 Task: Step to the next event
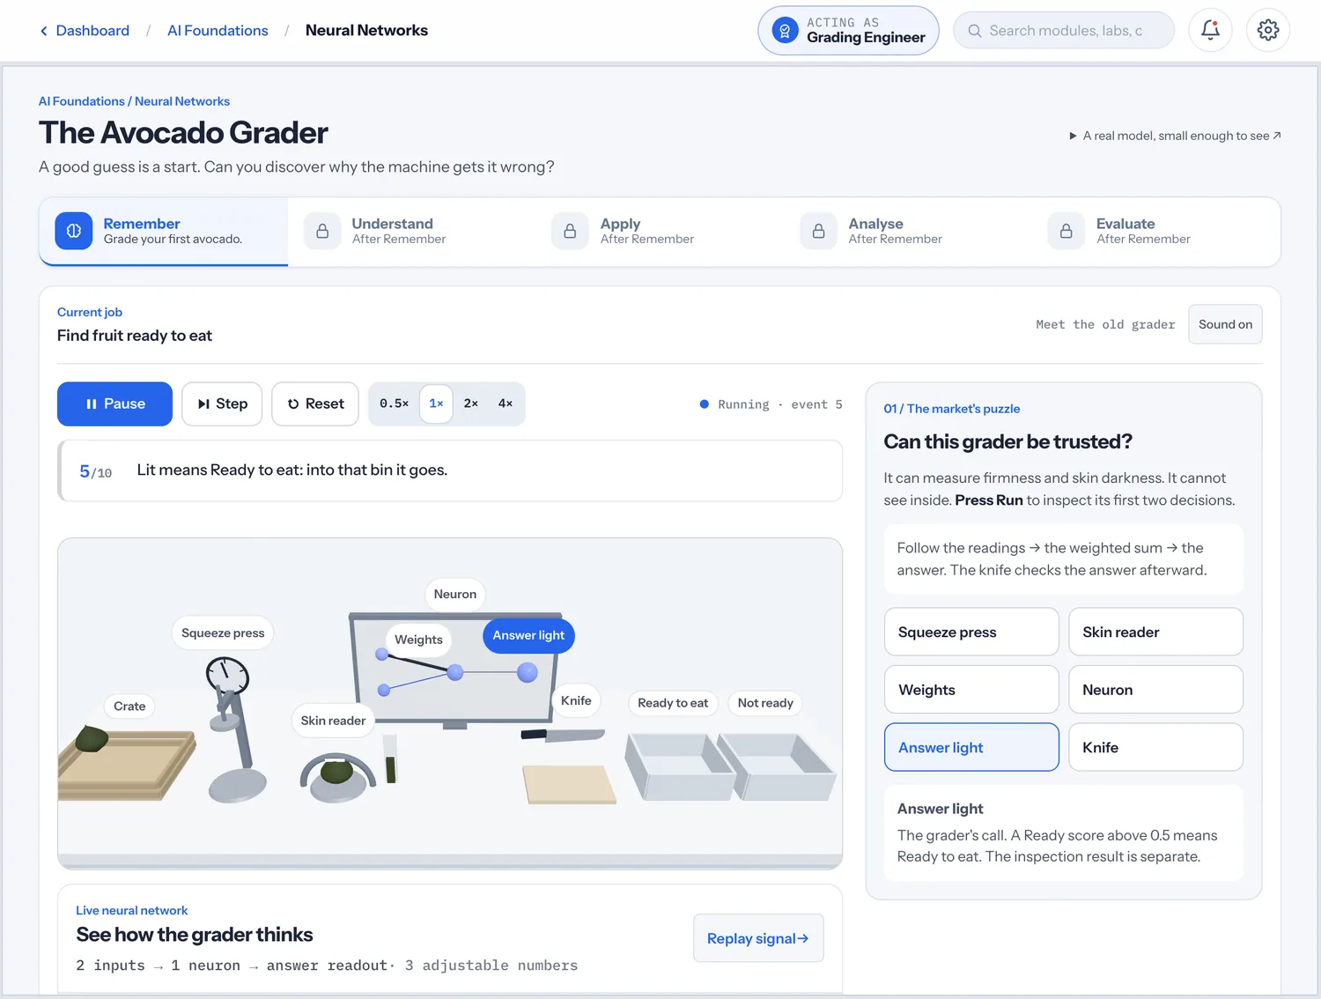[222, 403]
